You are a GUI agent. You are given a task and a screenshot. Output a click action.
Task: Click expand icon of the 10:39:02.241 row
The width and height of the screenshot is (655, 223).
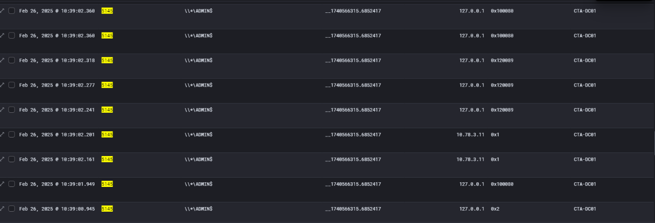tap(2, 110)
